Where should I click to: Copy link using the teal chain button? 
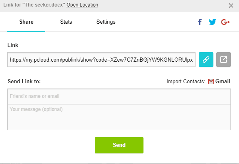coord(206,60)
